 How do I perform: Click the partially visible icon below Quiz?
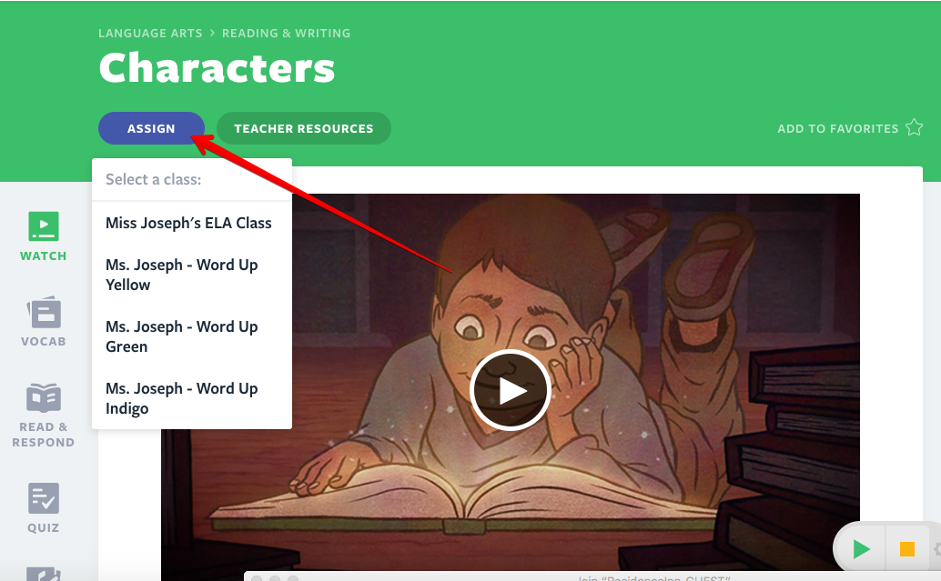click(43, 574)
